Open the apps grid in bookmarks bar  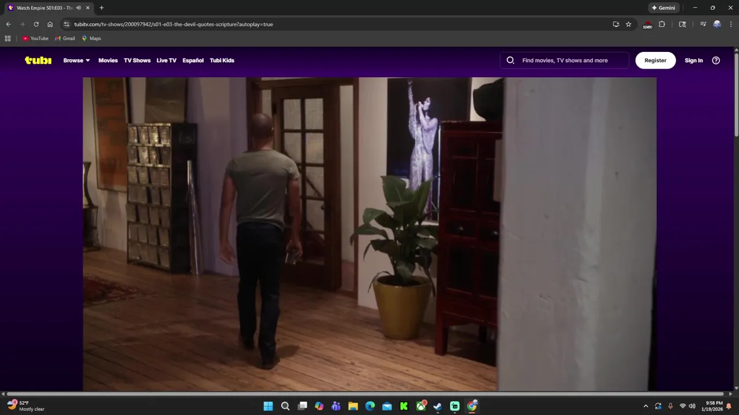tap(8, 38)
